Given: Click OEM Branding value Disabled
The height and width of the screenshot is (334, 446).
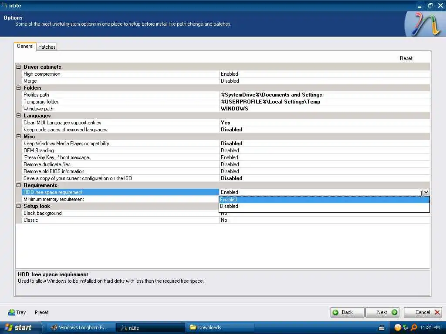Looking at the screenshot, I should click(324, 150).
